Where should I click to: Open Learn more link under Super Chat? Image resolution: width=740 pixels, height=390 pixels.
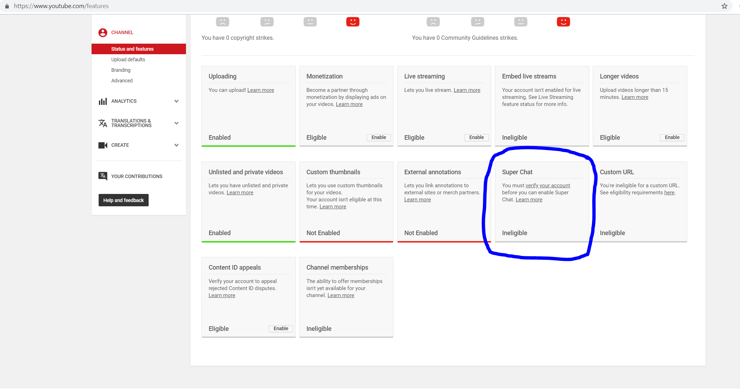pyautogui.click(x=529, y=200)
